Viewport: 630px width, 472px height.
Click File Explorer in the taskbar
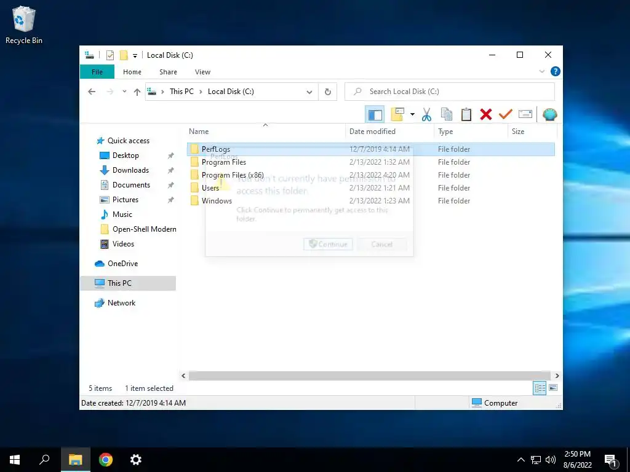click(x=75, y=460)
